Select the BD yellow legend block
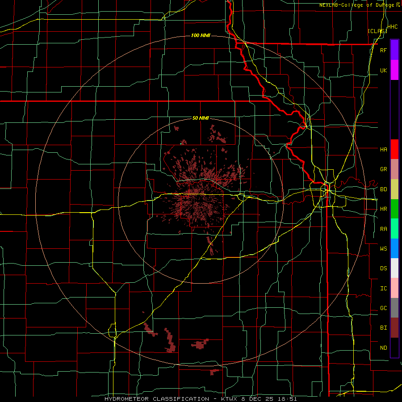This screenshot has width=402, height=402. [394, 189]
